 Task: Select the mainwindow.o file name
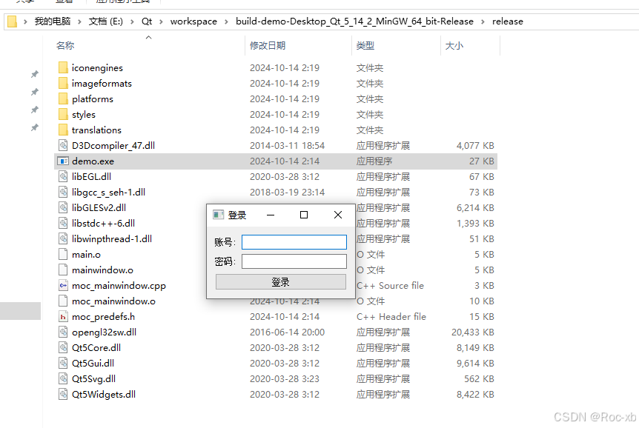pyautogui.click(x=103, y=270)
